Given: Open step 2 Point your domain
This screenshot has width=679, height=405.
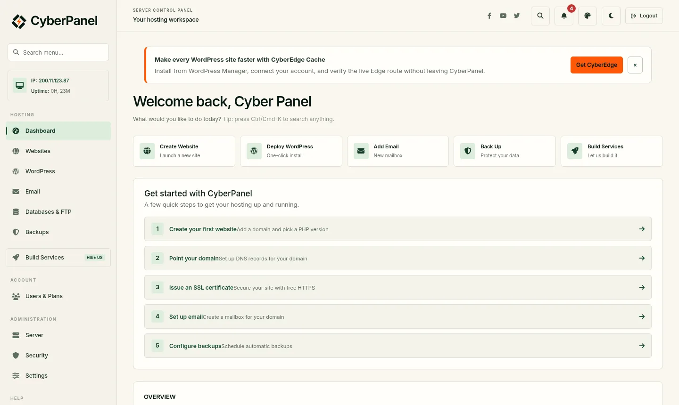Looking at the screenshot, I should point(398,258).
